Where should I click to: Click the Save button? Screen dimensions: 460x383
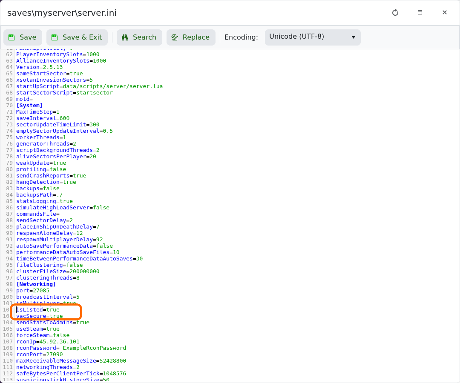pos(23,37)
